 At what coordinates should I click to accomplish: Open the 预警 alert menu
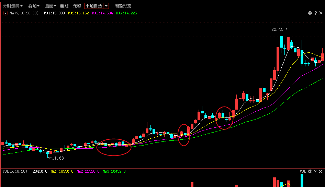pos(77,6)
